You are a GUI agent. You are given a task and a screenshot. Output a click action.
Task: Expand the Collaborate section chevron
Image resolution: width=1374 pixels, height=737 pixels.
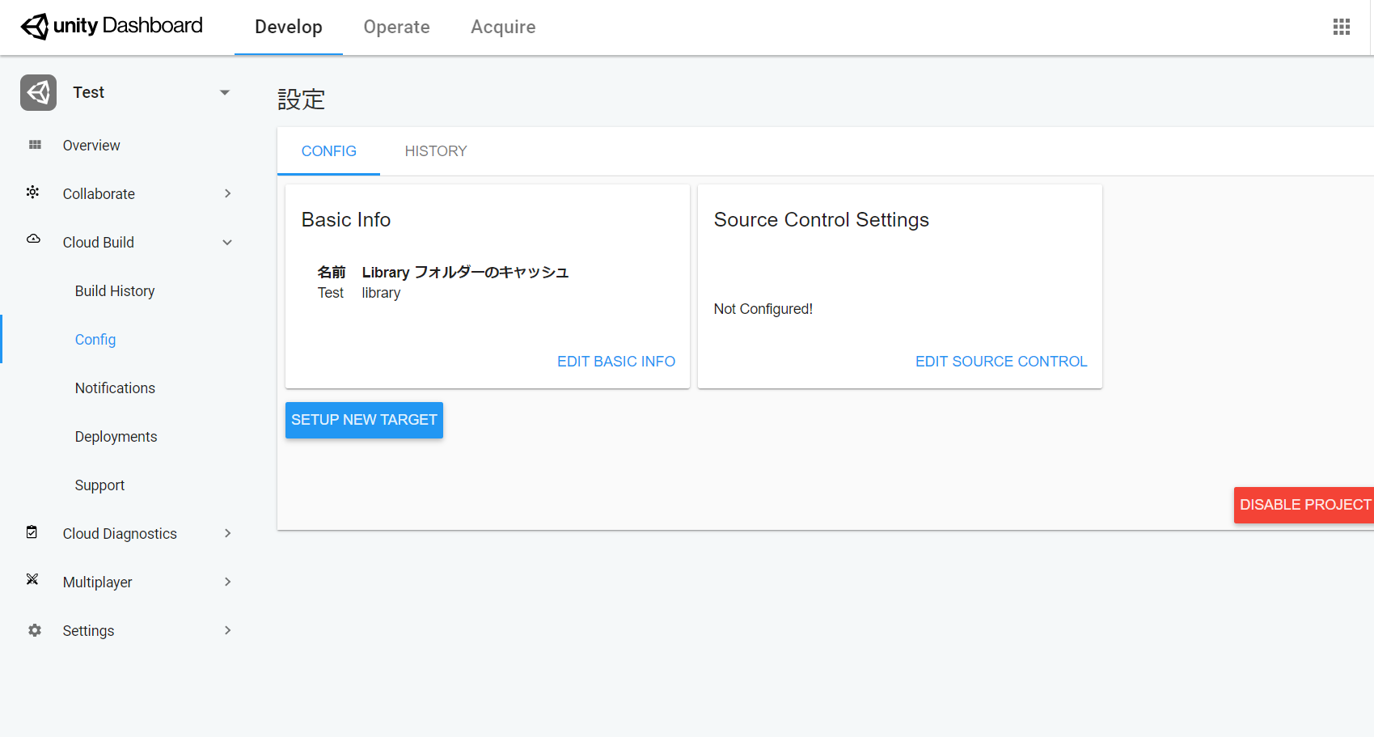click(228, 193)
